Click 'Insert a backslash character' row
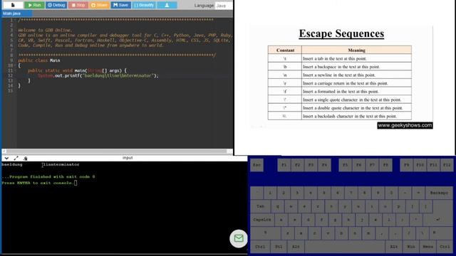 340,116
